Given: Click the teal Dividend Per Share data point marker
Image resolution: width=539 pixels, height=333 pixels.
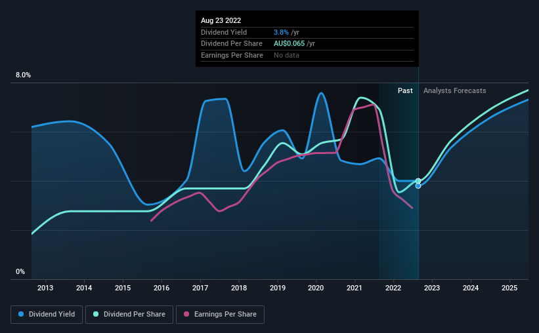Looking at the screenshot, I should [418, 181].
